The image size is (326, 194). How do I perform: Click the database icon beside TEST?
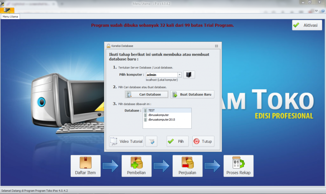point(145,111)
